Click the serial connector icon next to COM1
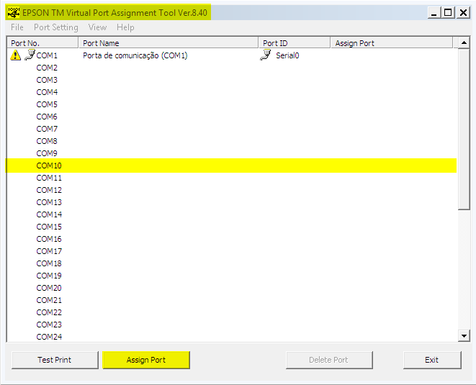Viewport: 476px width, 385px height. pyautogui.click(x=30, y=55)
